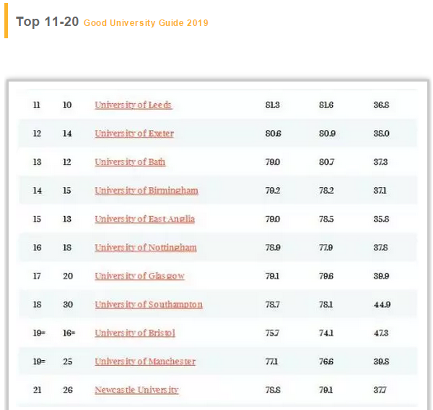This screenshot has width=433, height=410.
Task: Open the Newcastle University link
Action: click(136, 390)
